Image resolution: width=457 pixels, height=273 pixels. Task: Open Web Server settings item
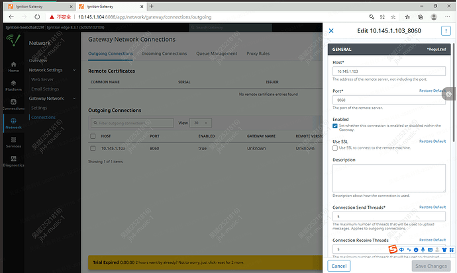point(42,79)
